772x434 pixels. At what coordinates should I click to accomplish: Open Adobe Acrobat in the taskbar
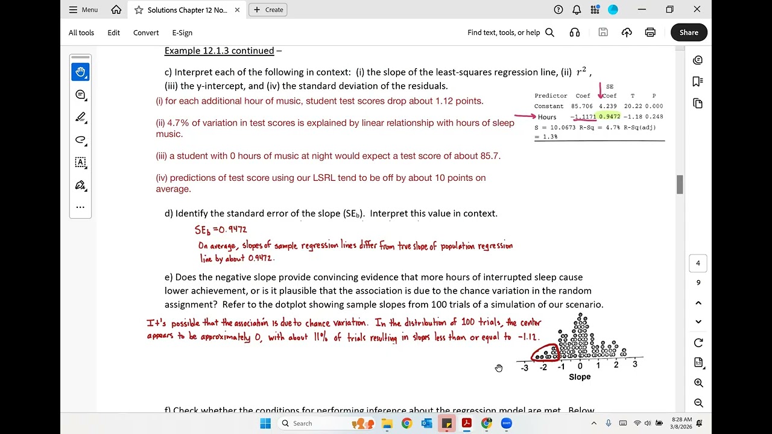click(x=466, y=423)
